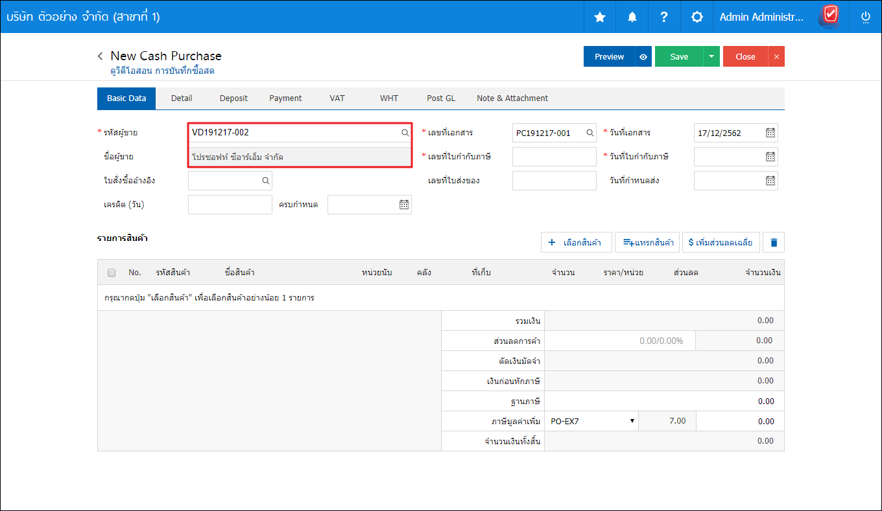Open the Payment tab
This screenshot has height=511, width=882.
click(285, 98)
